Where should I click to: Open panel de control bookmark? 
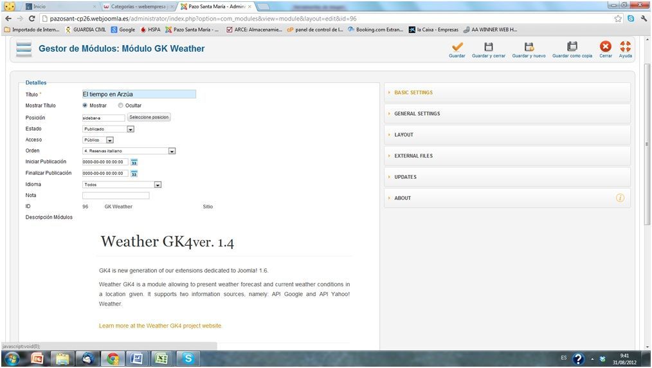point(315,30)
